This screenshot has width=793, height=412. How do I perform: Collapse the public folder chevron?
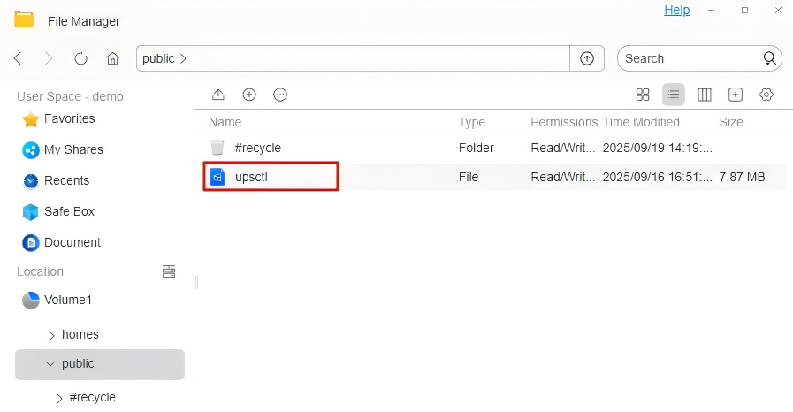pos(50,364)
